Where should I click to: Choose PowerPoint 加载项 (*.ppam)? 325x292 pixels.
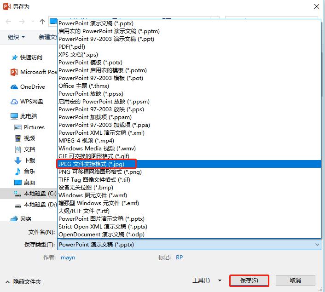[x=189, y=117]
